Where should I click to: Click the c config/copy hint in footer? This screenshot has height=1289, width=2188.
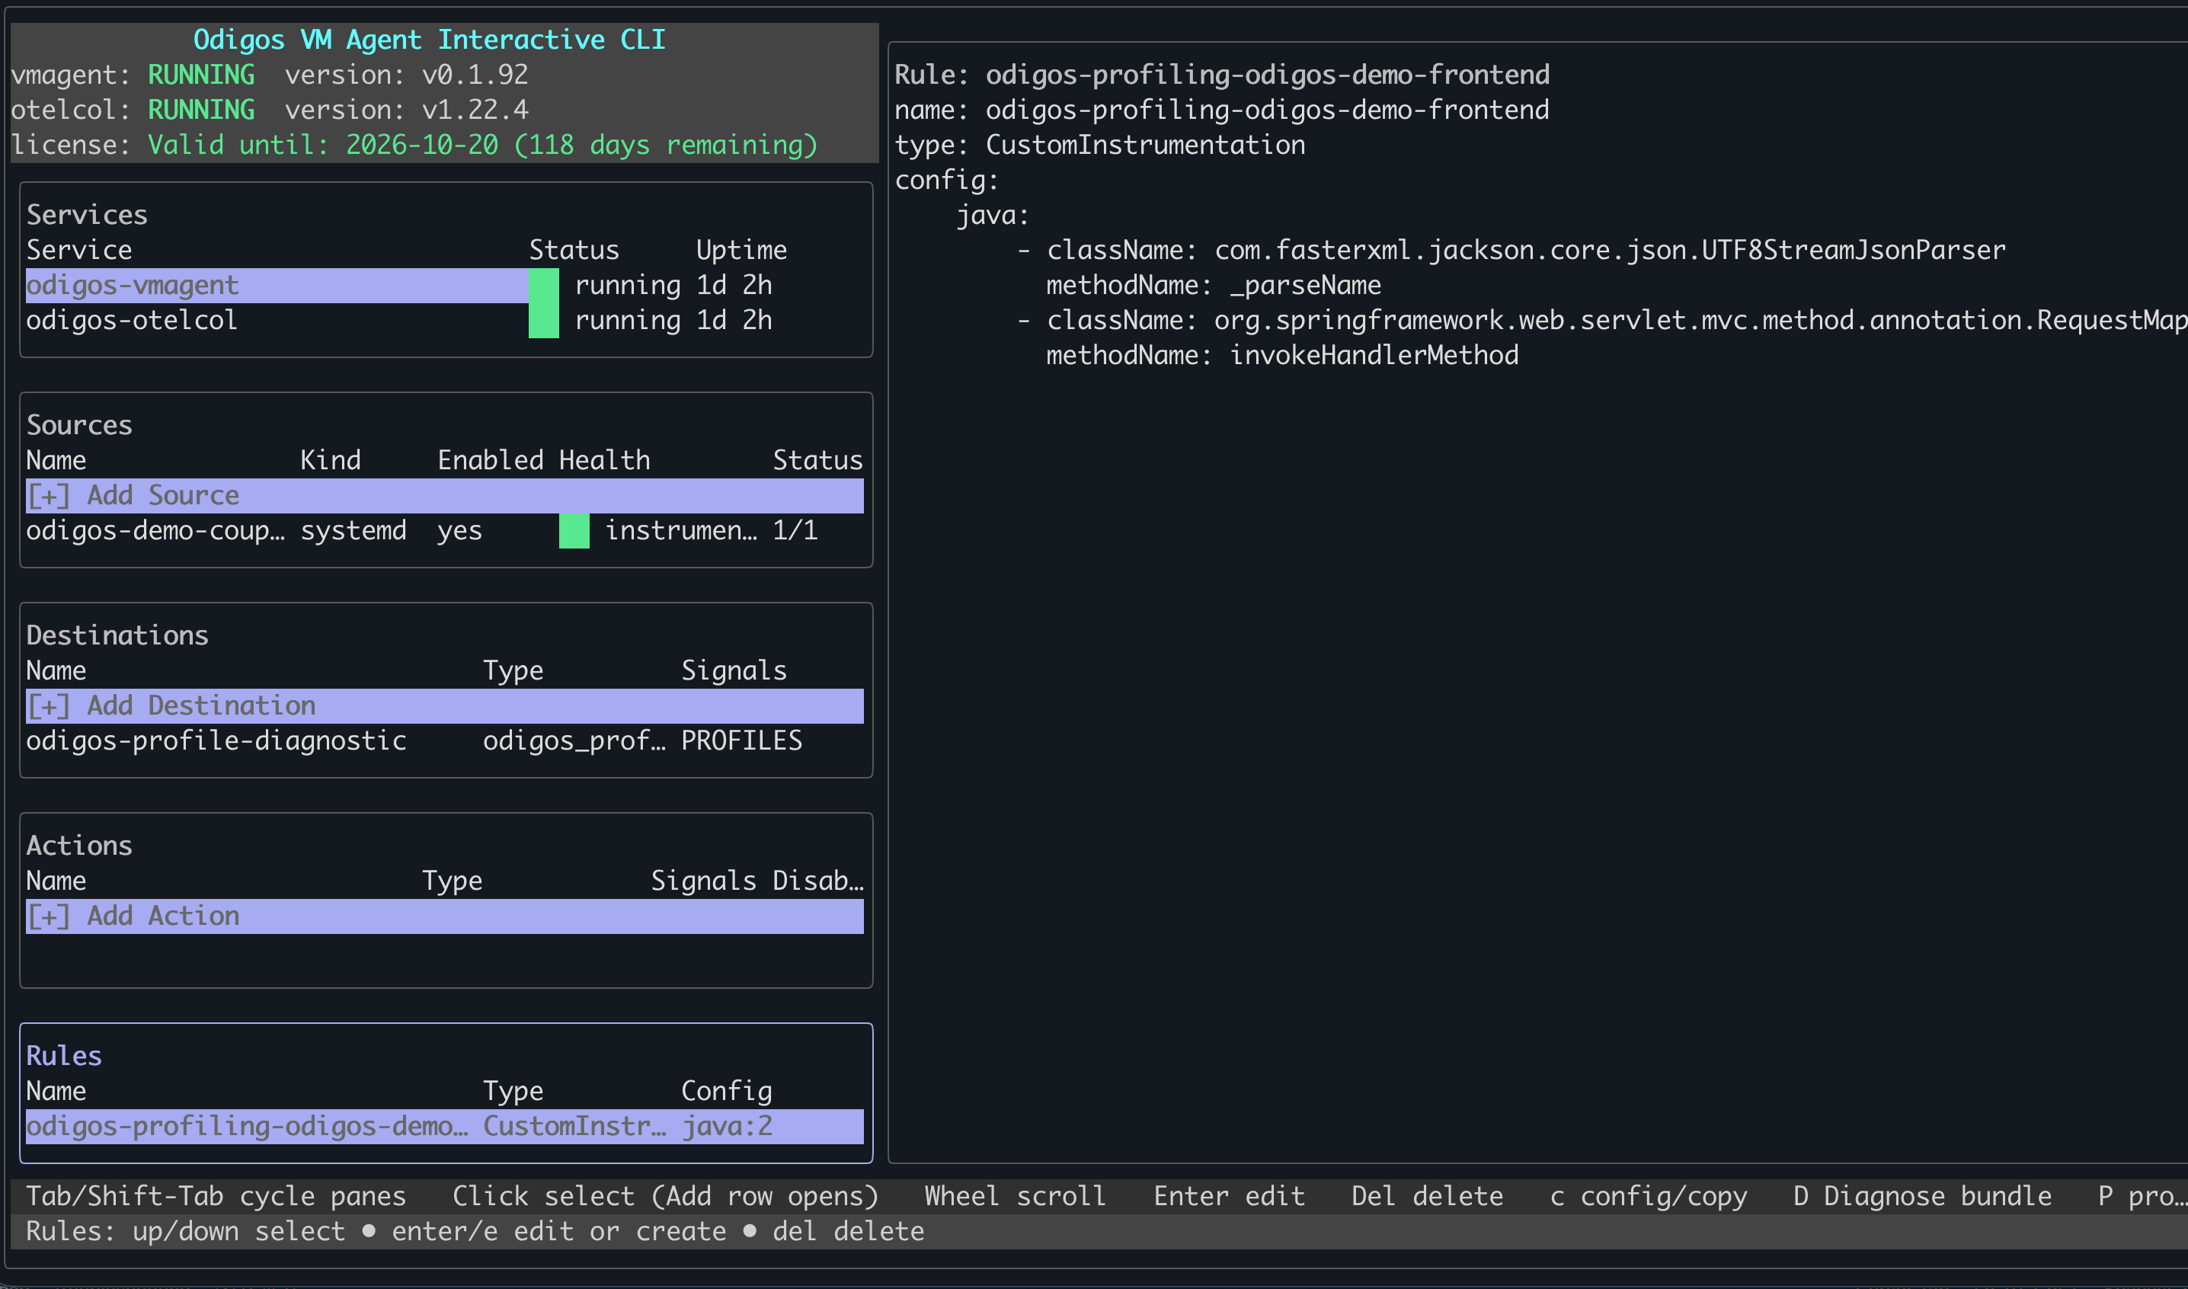1649,1196
